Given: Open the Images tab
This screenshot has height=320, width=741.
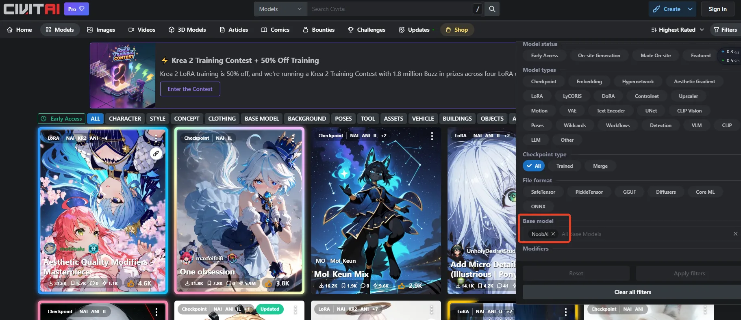Looking at the screenshot, I should point(101,30).
